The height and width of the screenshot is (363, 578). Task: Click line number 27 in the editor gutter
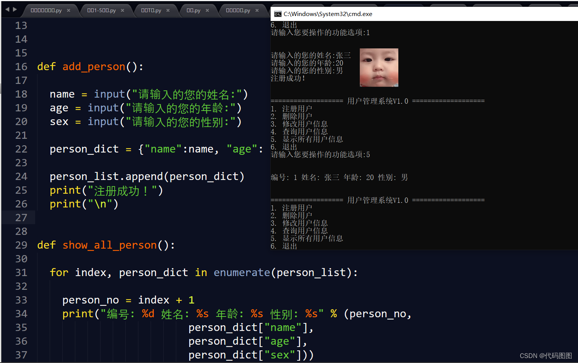(x=21, y=217)
